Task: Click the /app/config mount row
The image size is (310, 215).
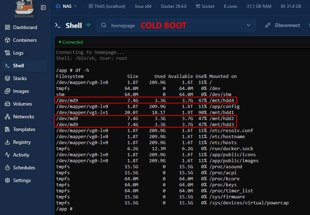Action: 148,107
